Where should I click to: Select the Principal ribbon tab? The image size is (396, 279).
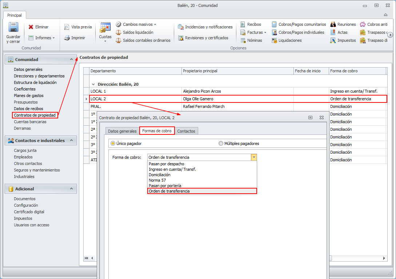pyautogui.click(x=15, y=15)
